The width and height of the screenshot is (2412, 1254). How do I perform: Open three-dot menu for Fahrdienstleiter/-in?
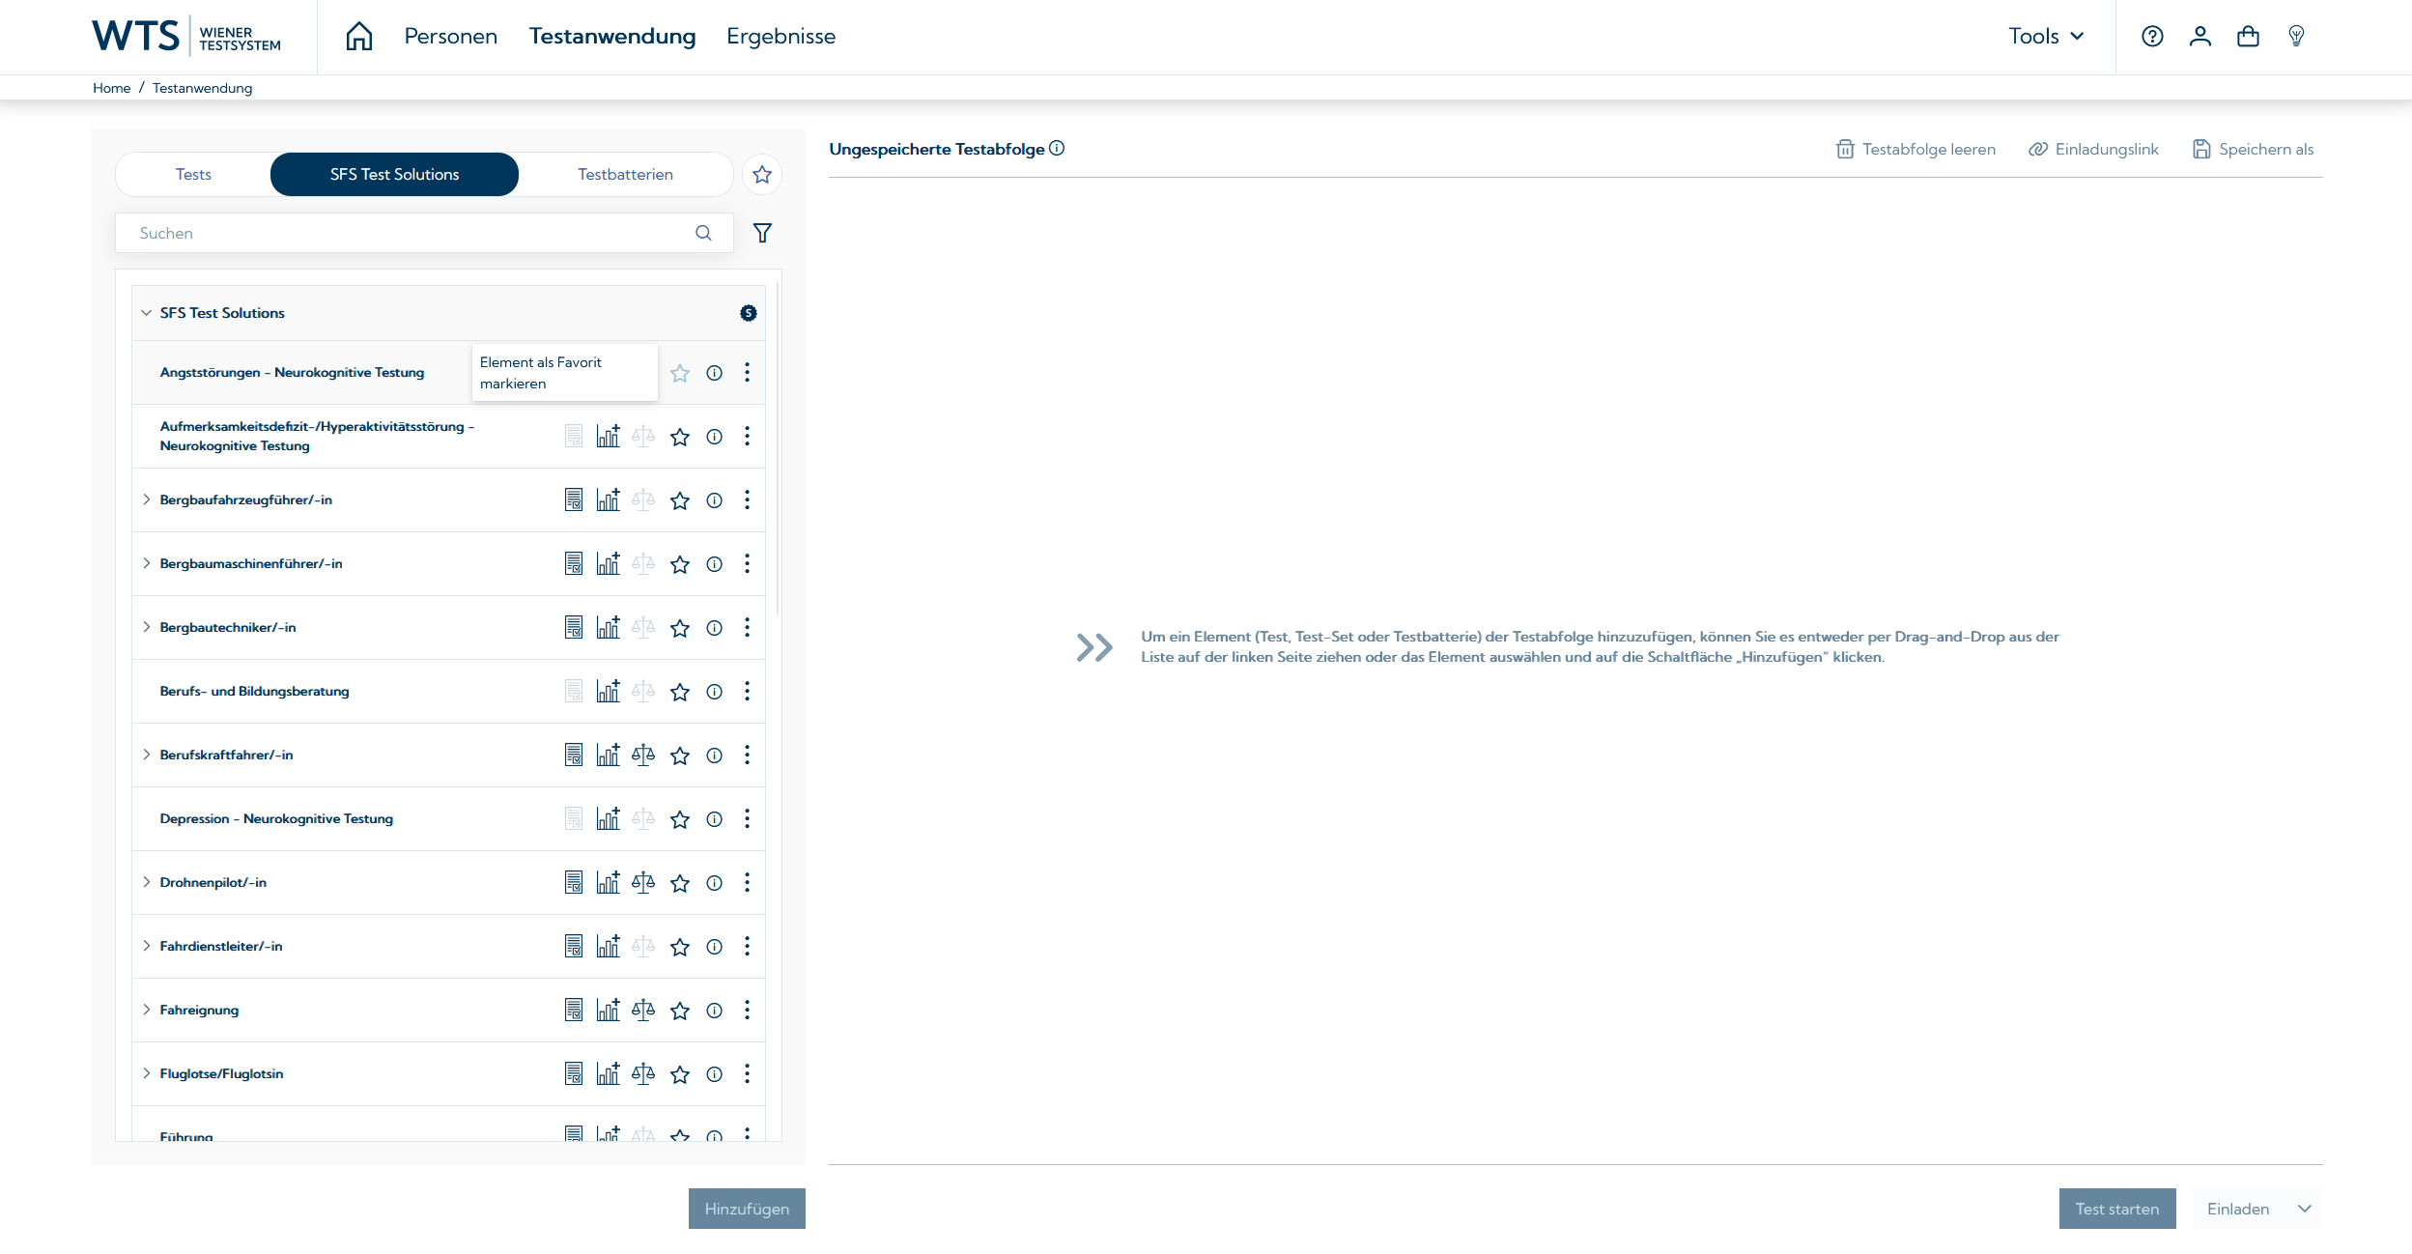[747, 947]
